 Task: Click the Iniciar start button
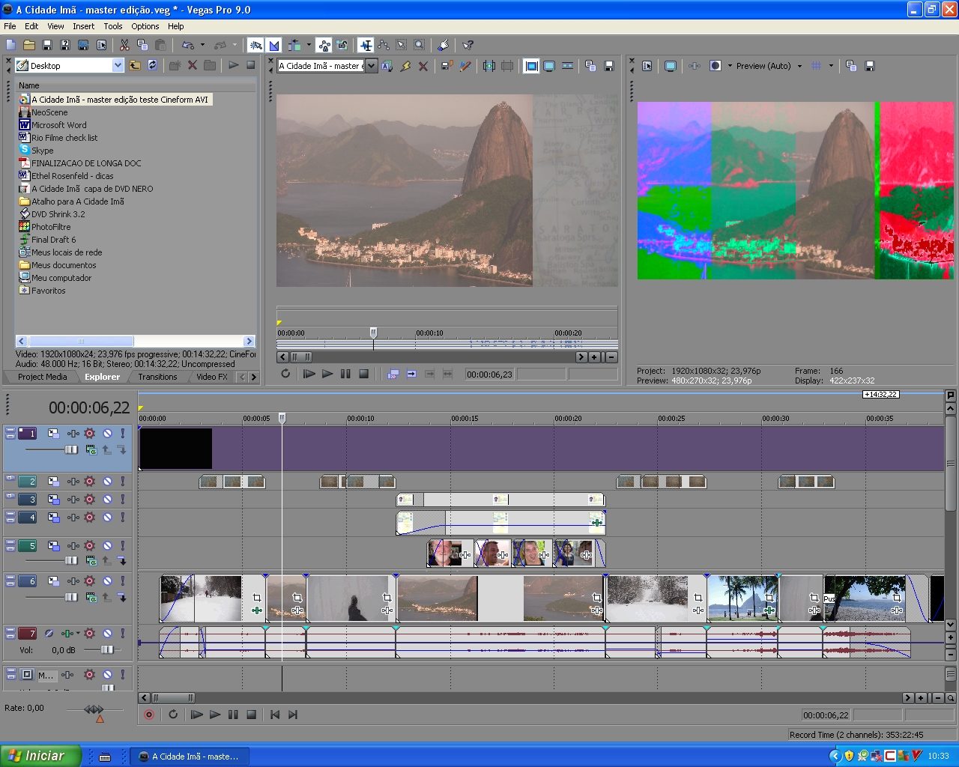pos(40,756)
